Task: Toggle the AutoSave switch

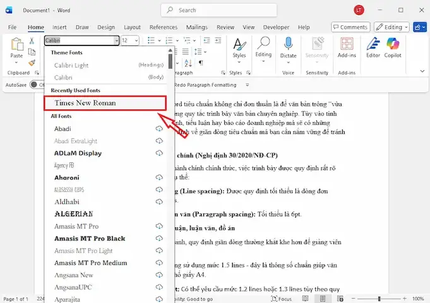Action: pos(37,85)
